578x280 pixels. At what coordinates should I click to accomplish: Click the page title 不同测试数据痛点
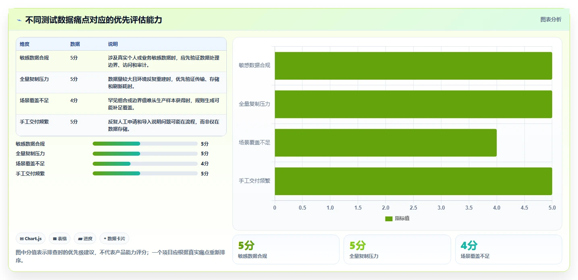click(93, 20)
